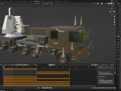Click Push Down action button

pos(19,65)
